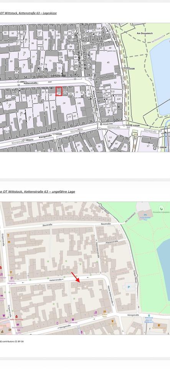Viewport: 170px width, 369px height.
Task: Select the Adler Apotheke pharmacy icon
Action: point(17,316)
